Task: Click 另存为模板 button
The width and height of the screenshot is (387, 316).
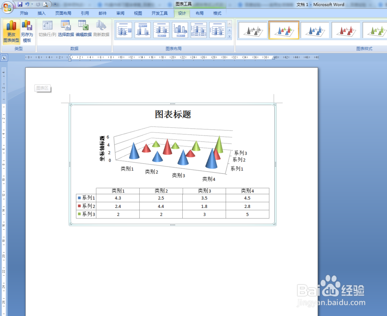Action: coord(27,32)
